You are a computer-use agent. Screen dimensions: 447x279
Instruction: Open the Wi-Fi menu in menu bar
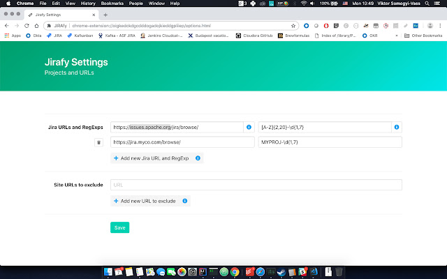pyautogui.click(x=304, y=3)
